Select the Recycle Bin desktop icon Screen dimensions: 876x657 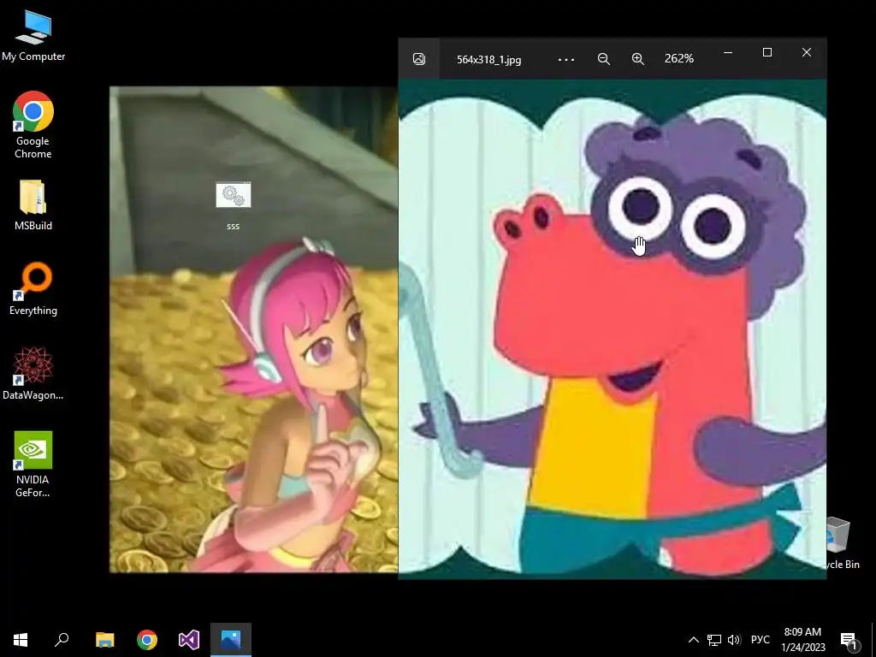pyautogui.click(x=843, y=543)
